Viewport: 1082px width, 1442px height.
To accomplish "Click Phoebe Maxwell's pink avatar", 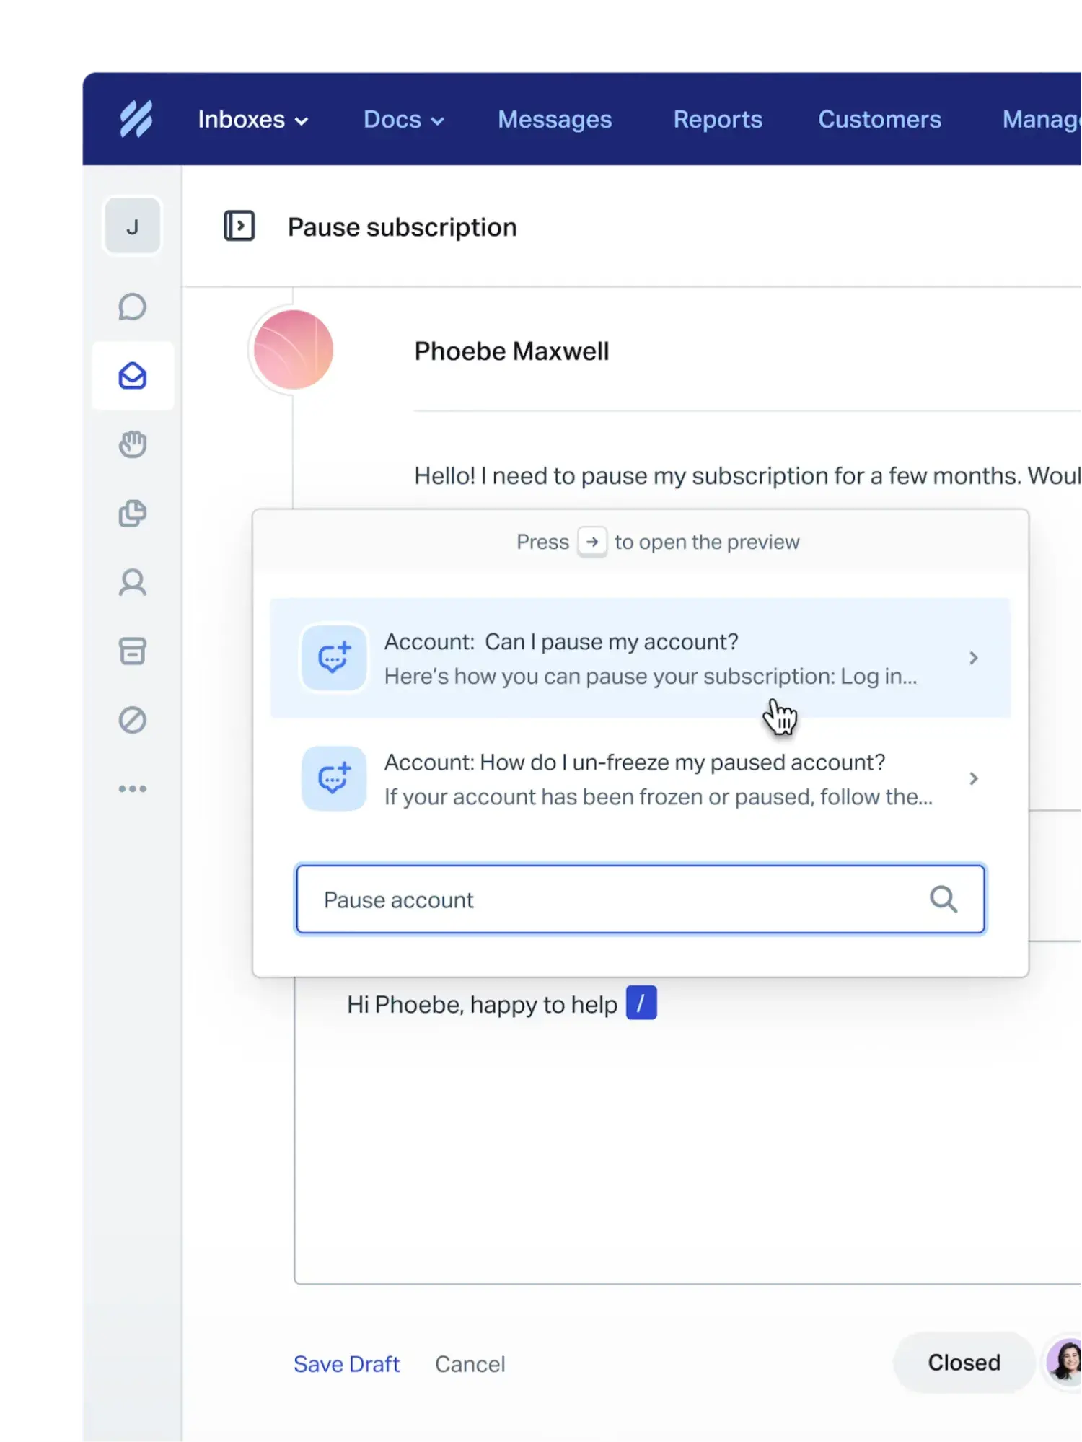I will pos(293,350).
